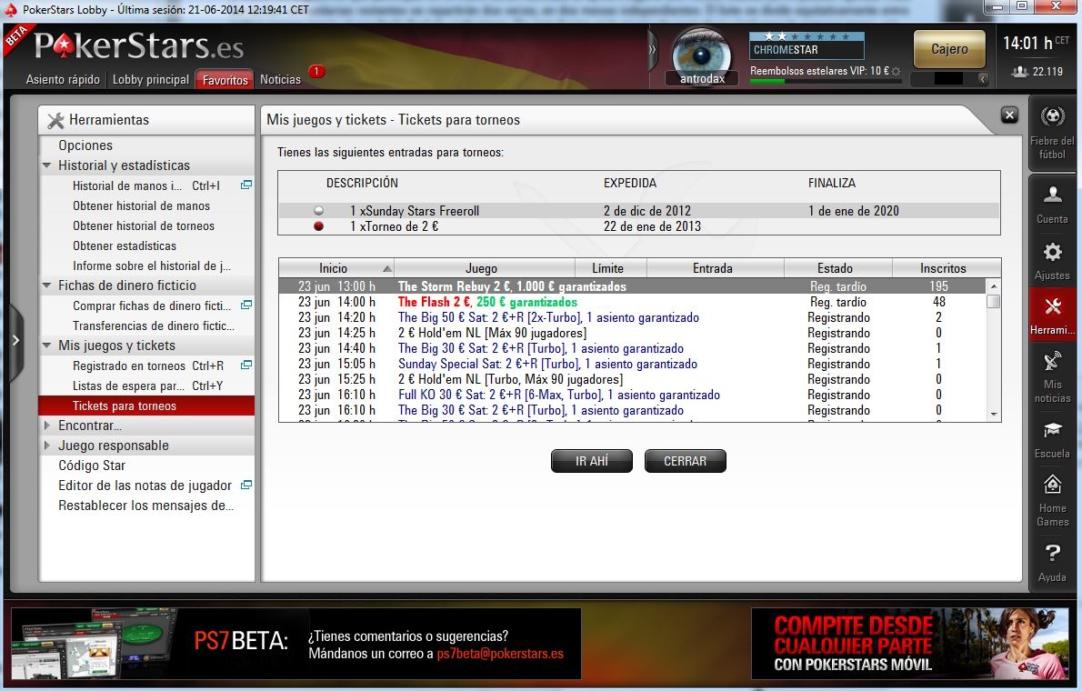
Task: Expand the Juego responsable section
Action: coord(47,446)
